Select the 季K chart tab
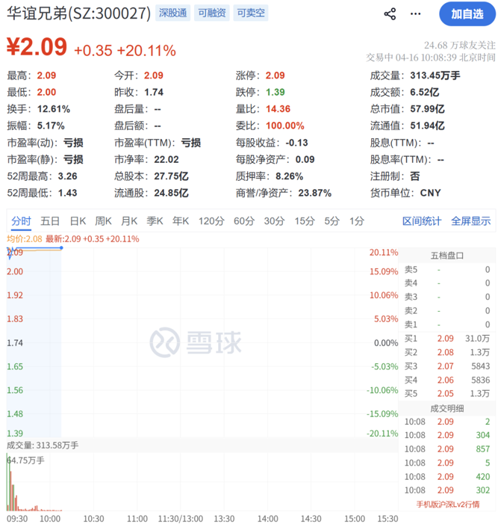This screenshot has width=498, height=527. [155, 221]
